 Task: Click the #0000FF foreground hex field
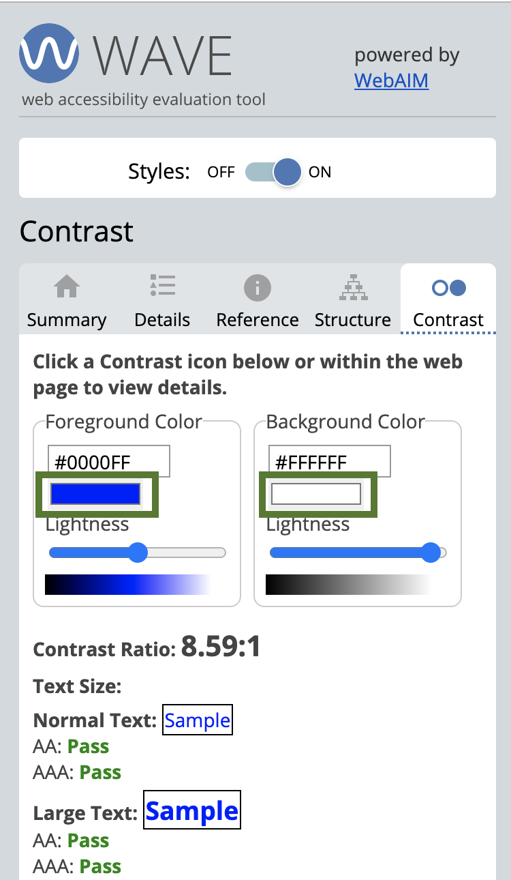point(109,462)
